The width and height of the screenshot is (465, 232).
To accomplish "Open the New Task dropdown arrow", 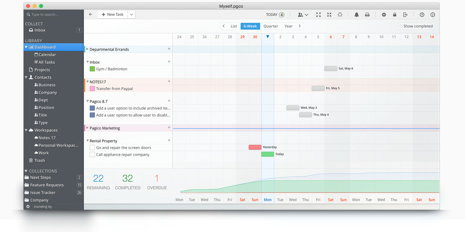I will pos(131,14).
